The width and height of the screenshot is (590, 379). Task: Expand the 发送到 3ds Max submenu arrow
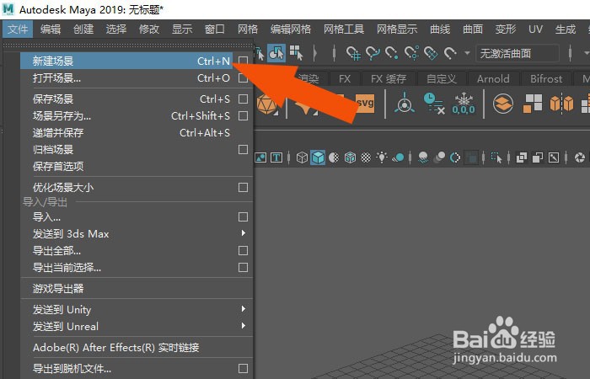coord(243,233)
